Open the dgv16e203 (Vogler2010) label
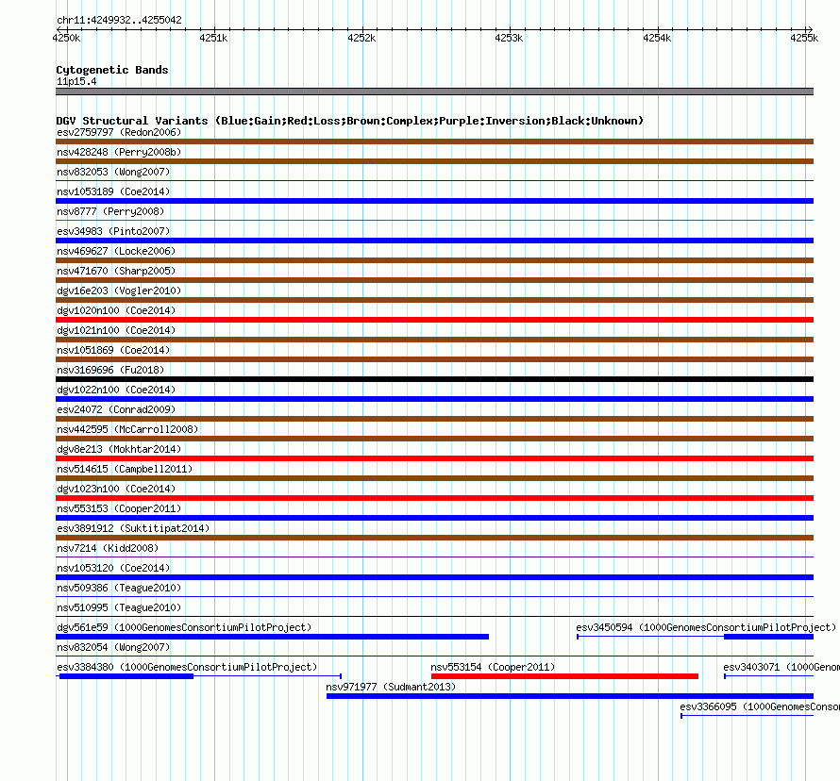The image size is (840, 781). coord(119,291)
